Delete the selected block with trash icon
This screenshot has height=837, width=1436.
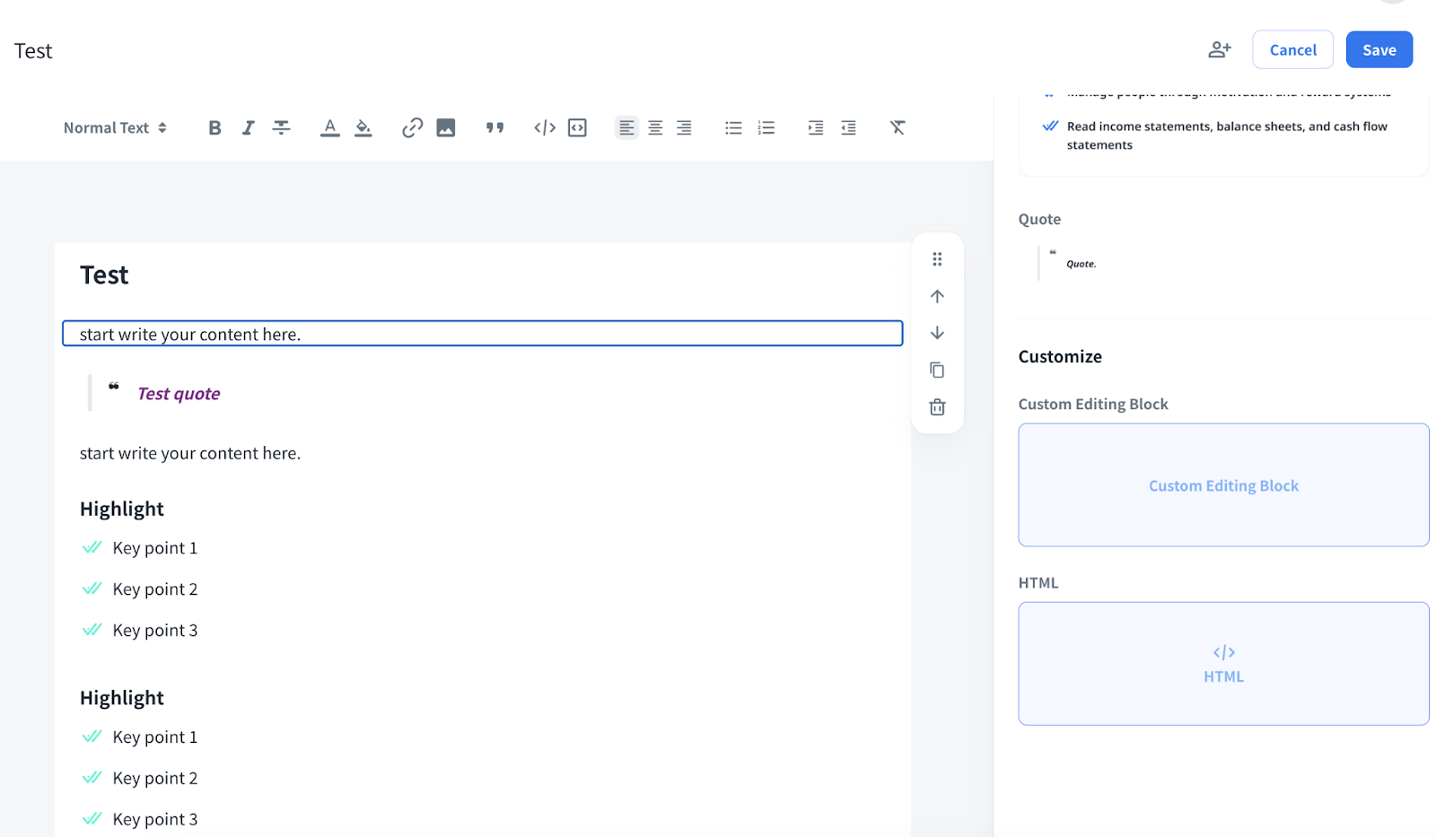(x=937, y=407)
